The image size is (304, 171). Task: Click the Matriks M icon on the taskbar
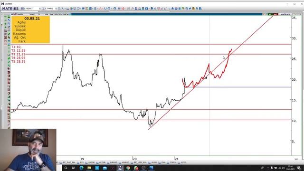tap(120, 168)
